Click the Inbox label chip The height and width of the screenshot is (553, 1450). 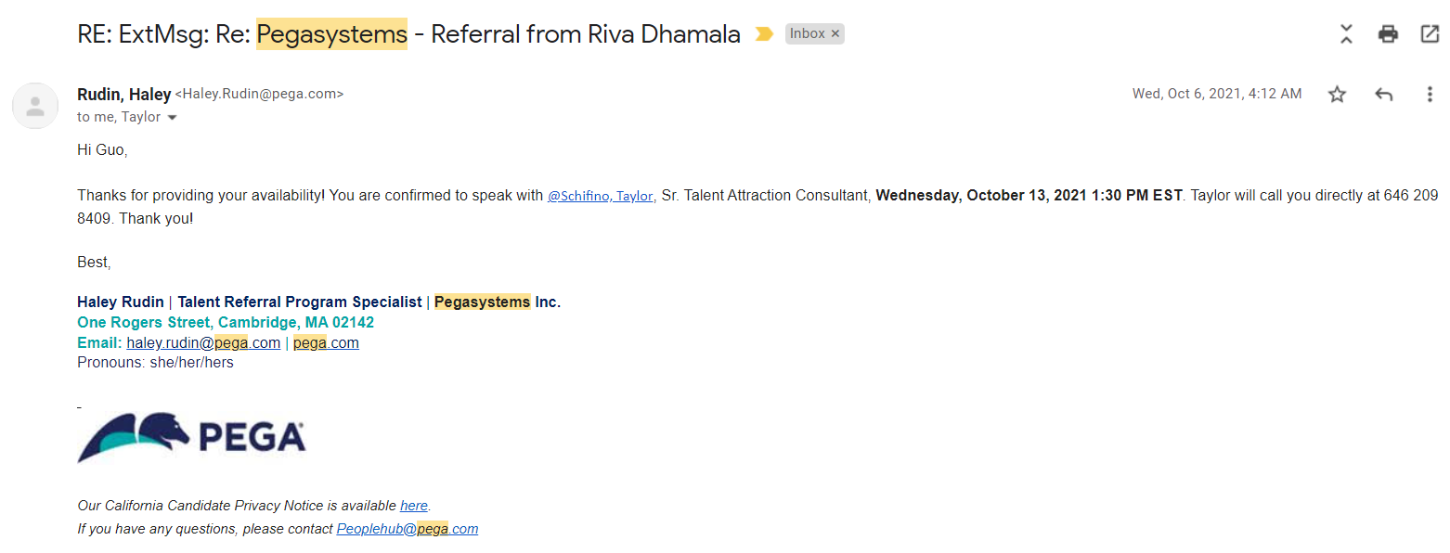807,34
